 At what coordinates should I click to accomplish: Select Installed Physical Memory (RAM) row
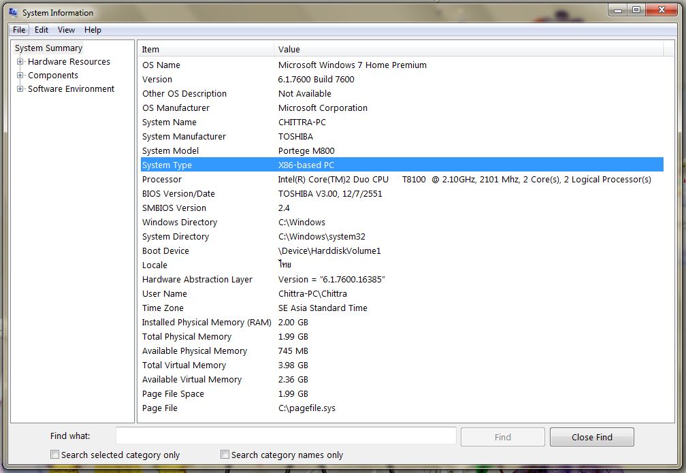click(x=402, y=322)
